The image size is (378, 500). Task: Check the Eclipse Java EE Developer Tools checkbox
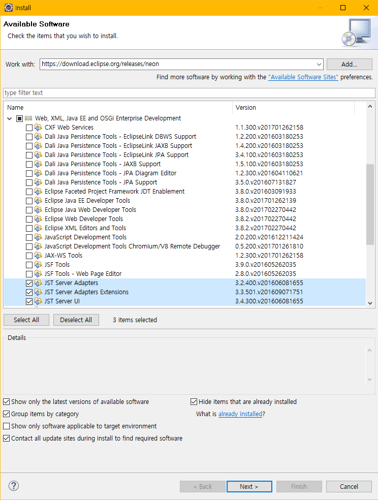click(29, 201)
